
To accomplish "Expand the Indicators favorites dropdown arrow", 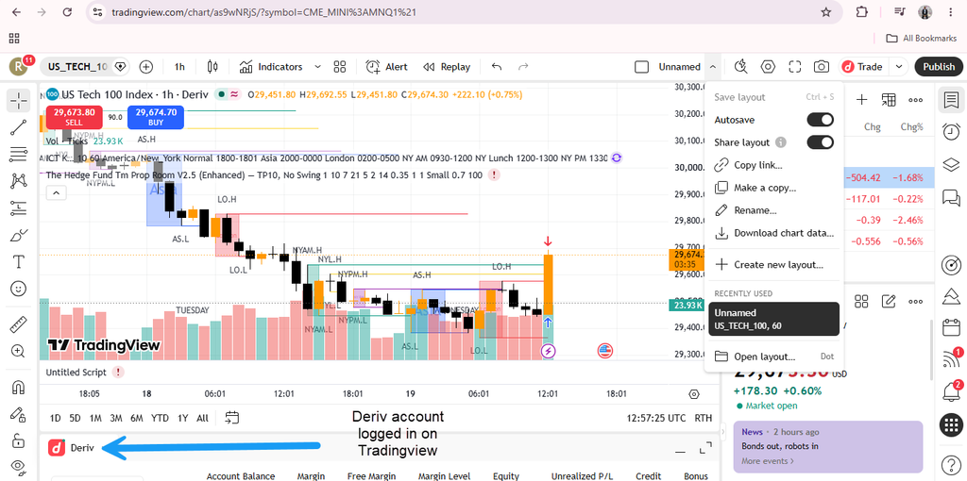I will point(317,67).
